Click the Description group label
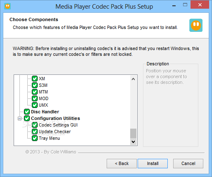Viewport: 212px width, 177px height. tap(158, 64)
